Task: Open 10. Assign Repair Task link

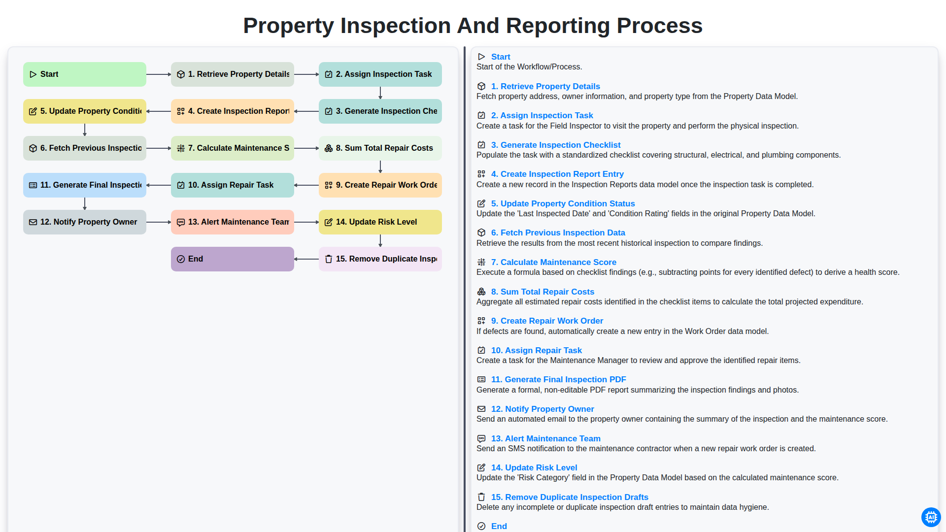Action: tap(537, 350)
